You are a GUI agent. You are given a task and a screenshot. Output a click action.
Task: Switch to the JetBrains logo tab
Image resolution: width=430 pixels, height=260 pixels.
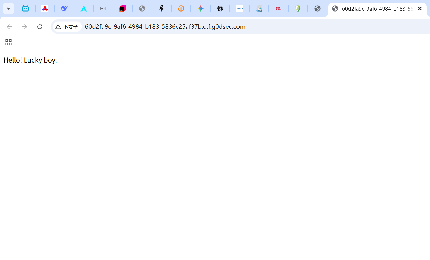click(x=123, y=8)
